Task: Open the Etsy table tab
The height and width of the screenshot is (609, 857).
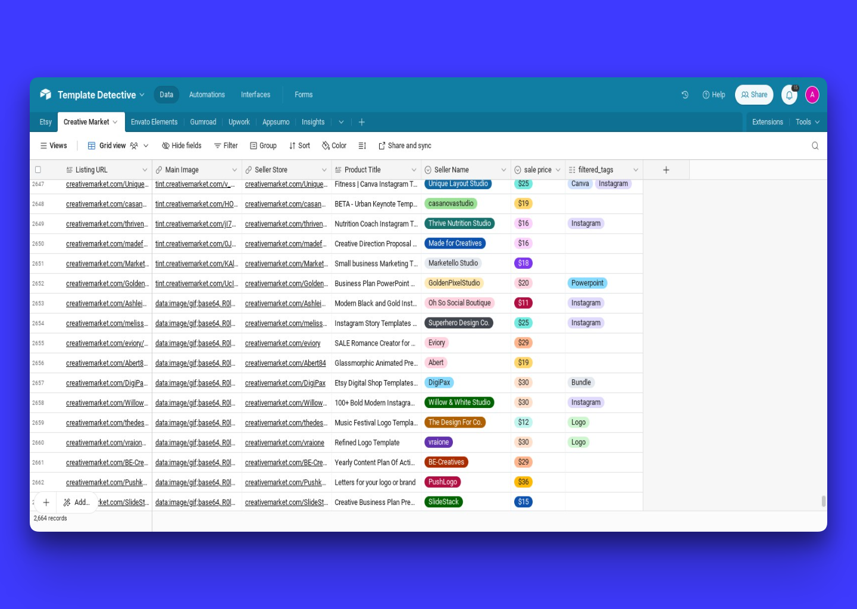Action: [x=46, y=122]
